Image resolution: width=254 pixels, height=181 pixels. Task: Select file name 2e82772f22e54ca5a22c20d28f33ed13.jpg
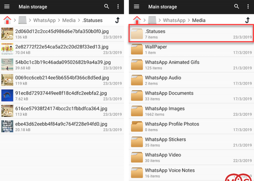tap(62, 47)
